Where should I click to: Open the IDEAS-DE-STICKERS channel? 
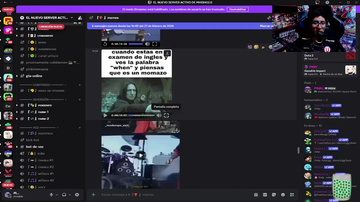coord(51,91)
